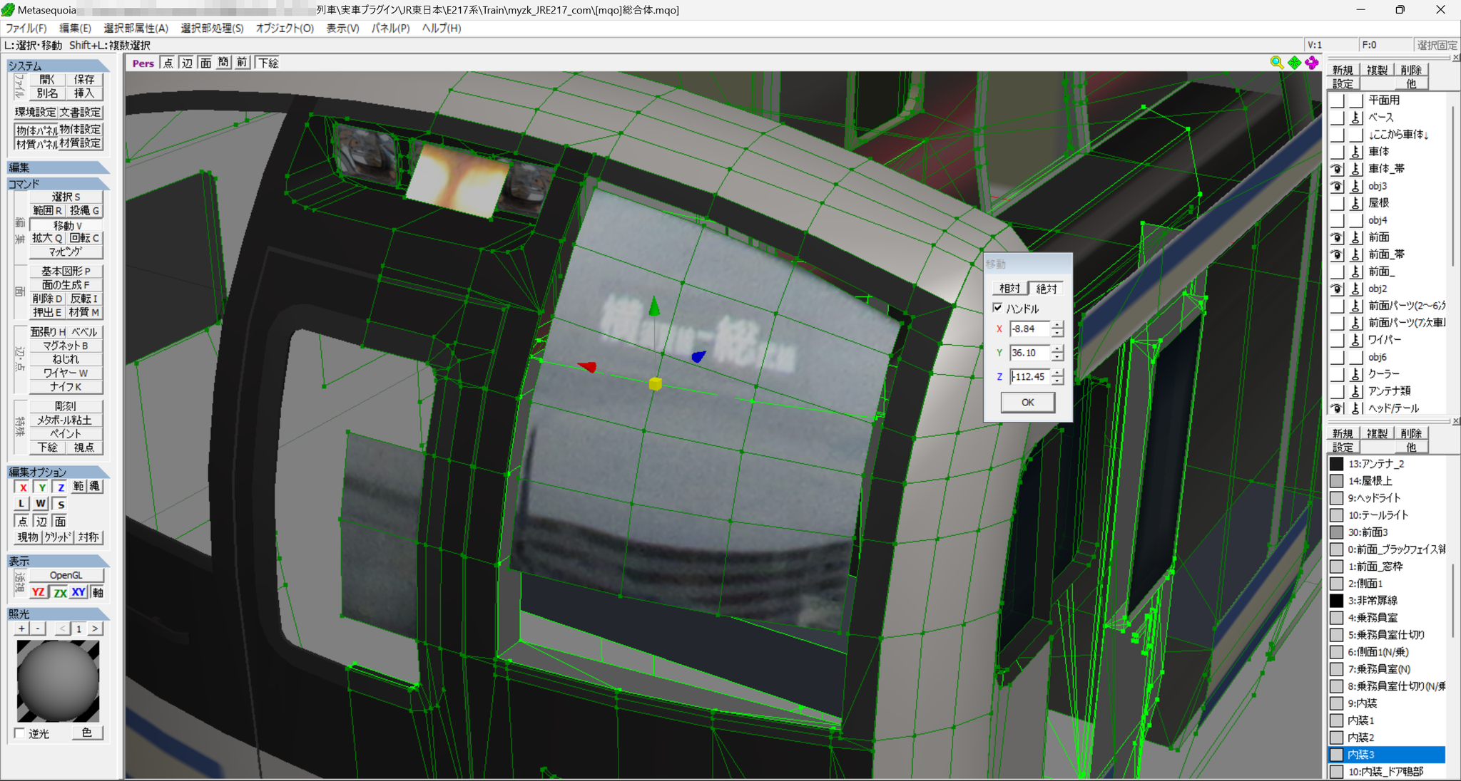Select the YZ plane view button
This screenshot has height=781, width=1461.
pyautogui.click(x=39, y=592)
